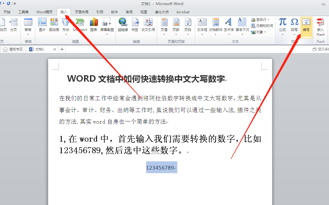Open the 工具箱 tab

pos(23,12)
